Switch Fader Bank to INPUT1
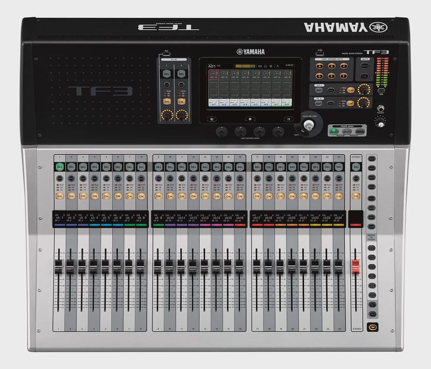Screen dimensions: 431x369 (x=334, y=132)
